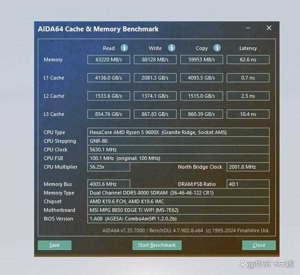This screenshot has height=275, width=300.
Task: Select L1 Cache Latency 0.7 ns
Action: click(248, 78)
